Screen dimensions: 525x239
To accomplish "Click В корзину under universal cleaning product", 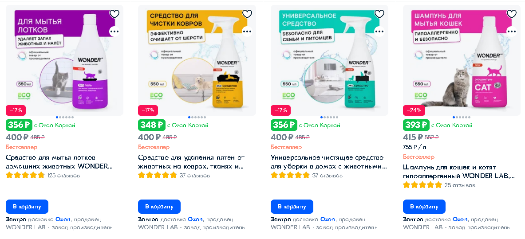I will point(292,207).
